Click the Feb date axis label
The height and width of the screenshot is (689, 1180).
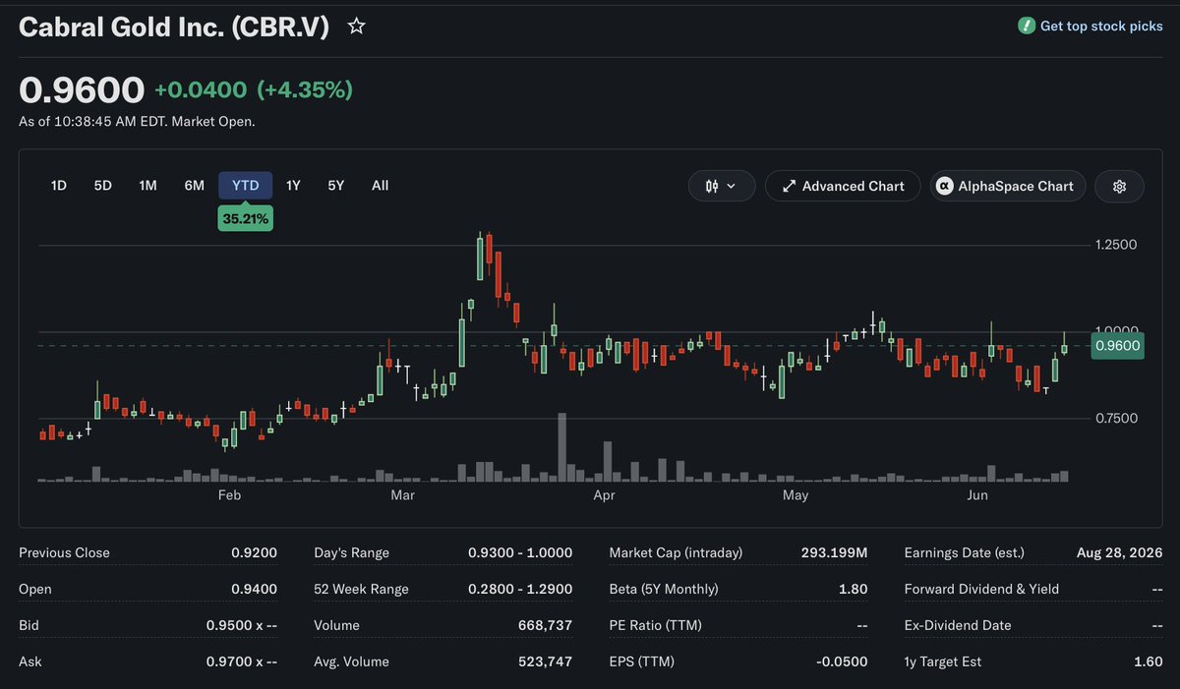pos(229,495)
